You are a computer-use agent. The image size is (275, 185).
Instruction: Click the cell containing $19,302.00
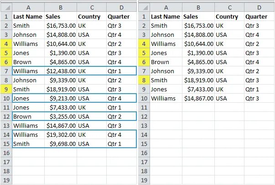(61, 135)
